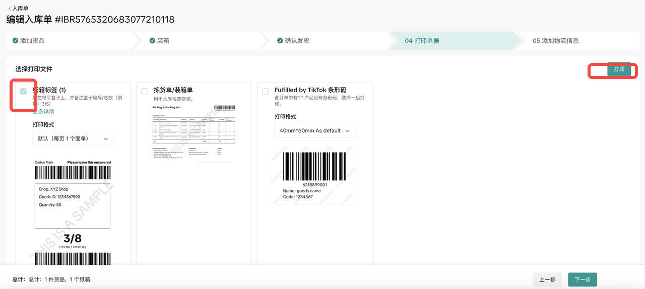Click the back chevron beside 入库单

(x=9, y=9)
